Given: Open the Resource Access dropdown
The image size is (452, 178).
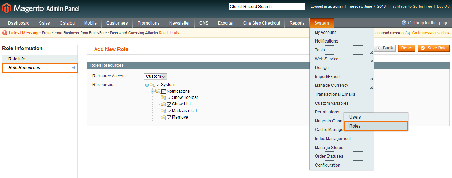Looking at the screenshot, I should (x=156, y=76).
